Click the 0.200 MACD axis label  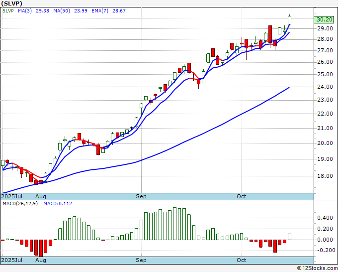click(325, 229)
